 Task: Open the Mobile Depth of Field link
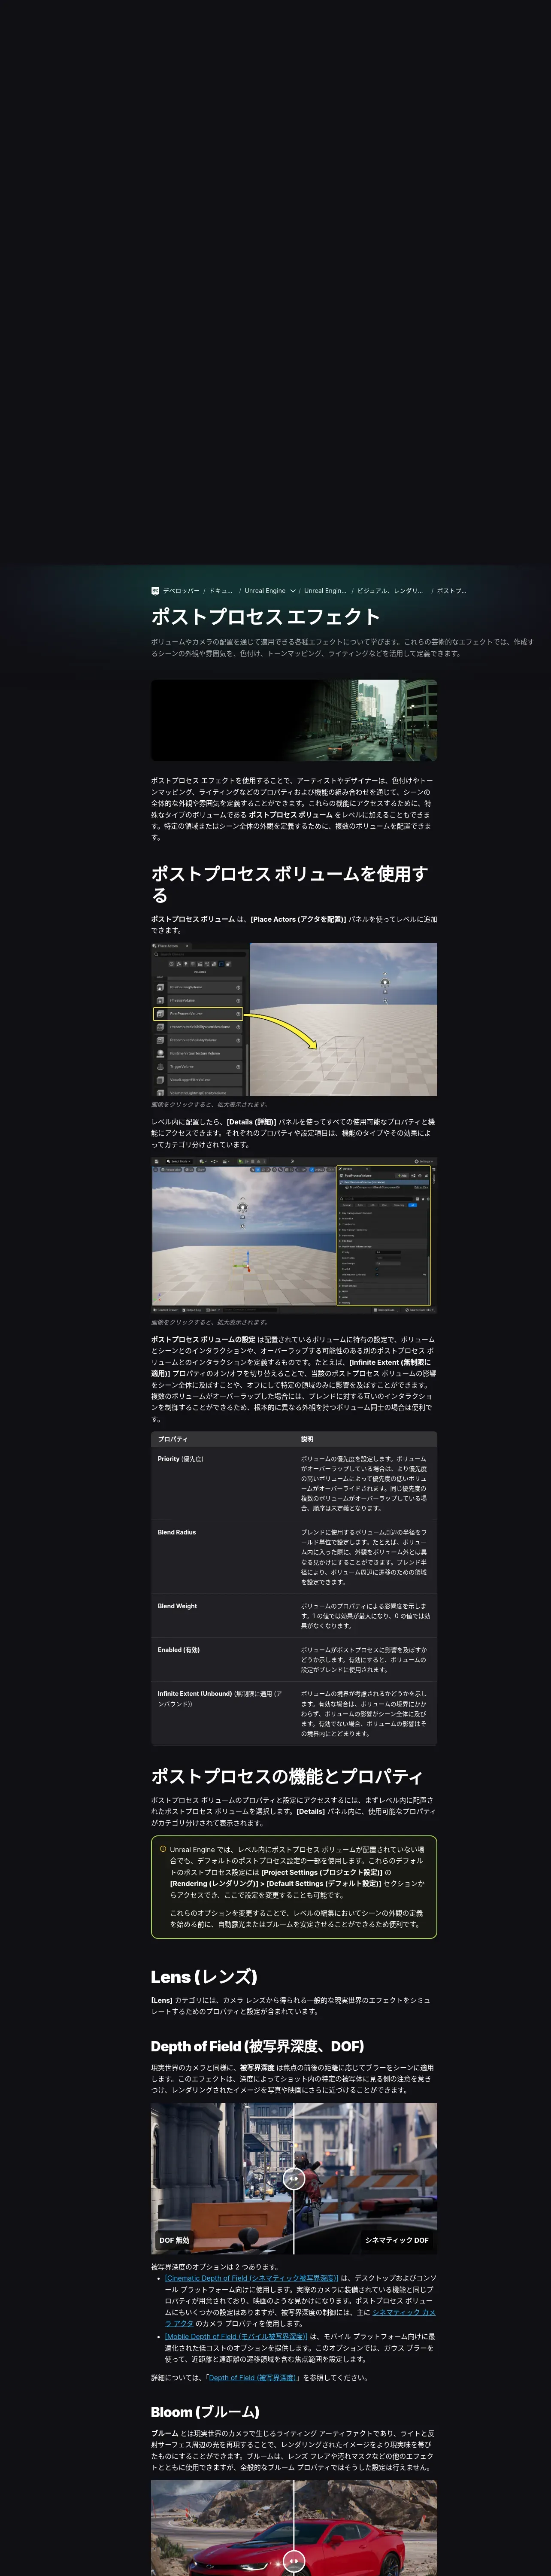coord(236,2336)
